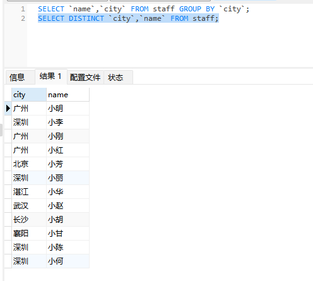
Task: Select the 小芳 name cell
Action: point(68,164)
